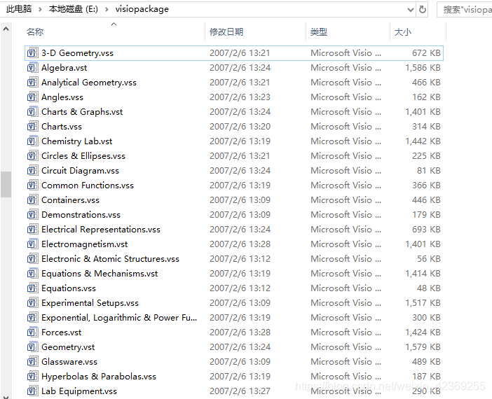
Task: Click the Charts & Graphs.vst file icon
Action: point(32,112)
